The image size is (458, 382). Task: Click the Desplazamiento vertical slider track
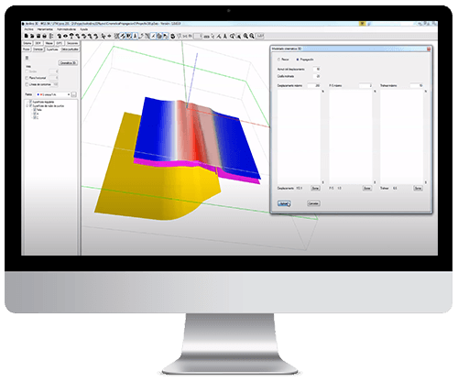[323, 136]
